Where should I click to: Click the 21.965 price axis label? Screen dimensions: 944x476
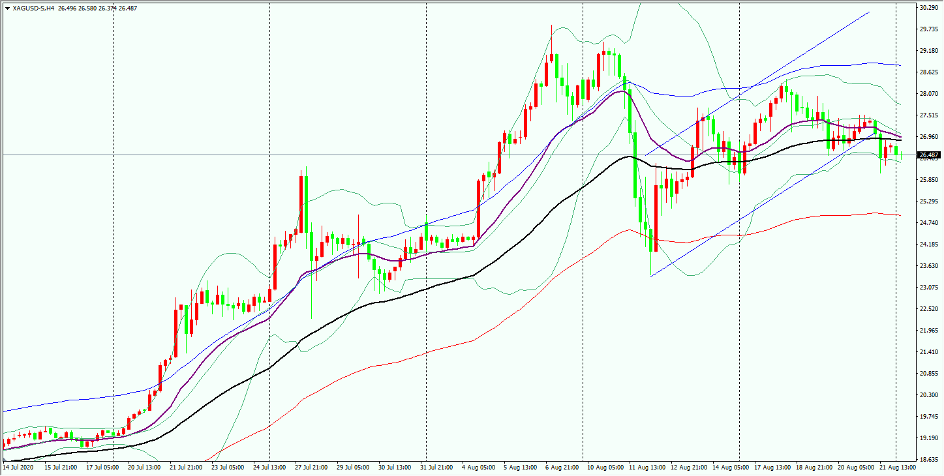coord(928,331)
